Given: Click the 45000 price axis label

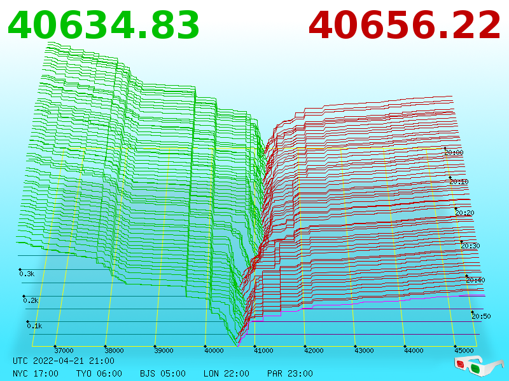Looking at the screenshot, I should coord(464,351).
